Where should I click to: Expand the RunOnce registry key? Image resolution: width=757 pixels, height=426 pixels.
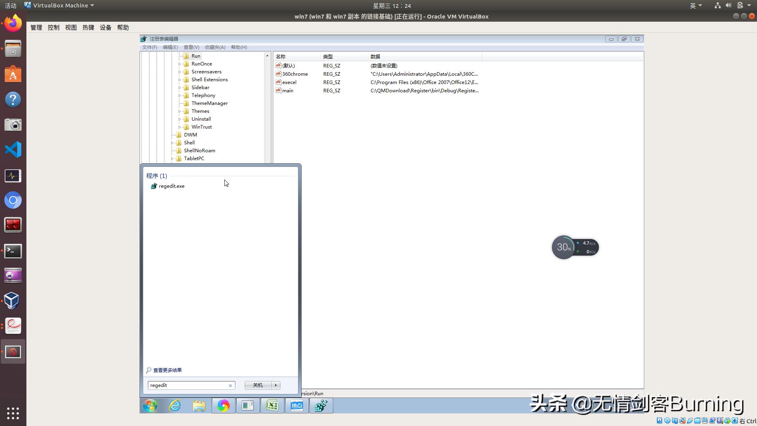point(180,64)
